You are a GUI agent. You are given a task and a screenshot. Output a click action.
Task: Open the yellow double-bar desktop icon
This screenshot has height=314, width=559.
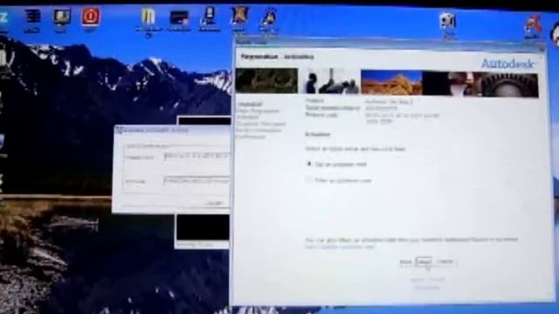148,17
